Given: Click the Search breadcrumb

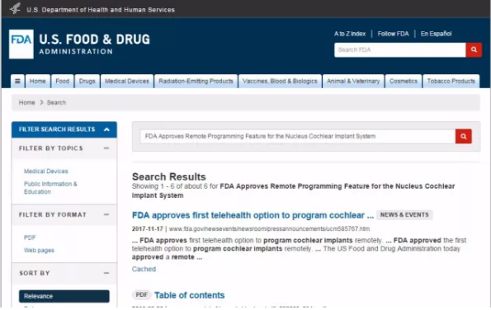Looking at the screenshot, I should (56, 102).
